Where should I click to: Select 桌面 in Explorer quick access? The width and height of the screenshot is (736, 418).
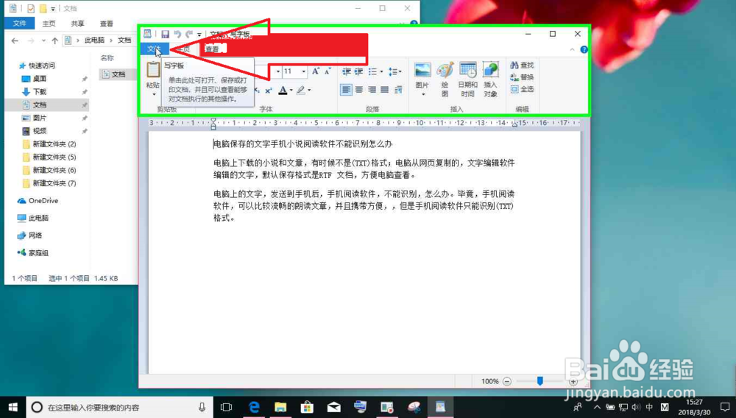pos(40,79)
